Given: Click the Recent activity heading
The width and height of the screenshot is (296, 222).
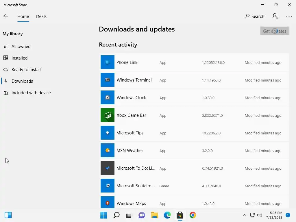Looking at the screenshot, I should tap(118, 45).
